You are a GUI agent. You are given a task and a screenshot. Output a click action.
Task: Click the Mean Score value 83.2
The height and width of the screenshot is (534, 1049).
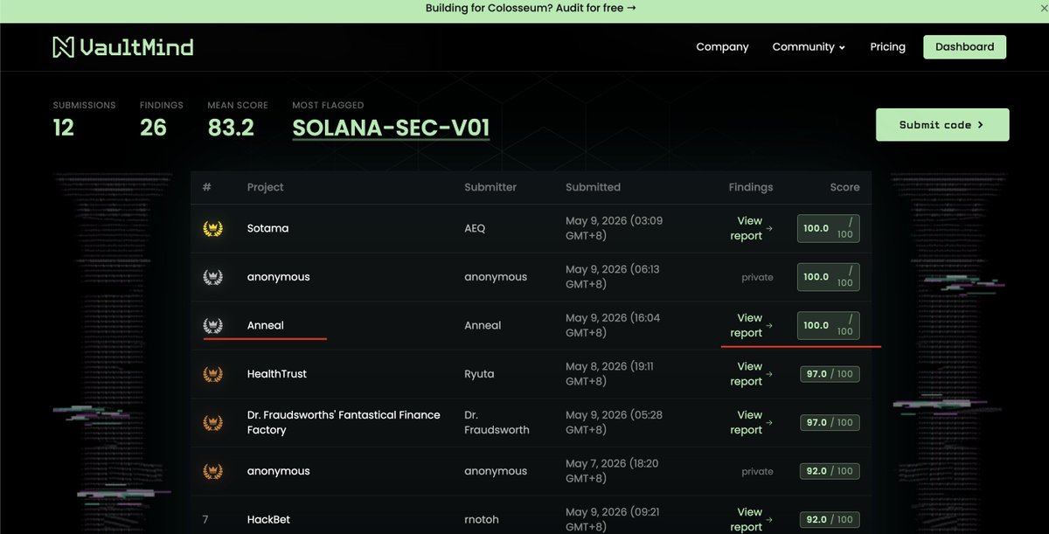(x=231, y=128)
